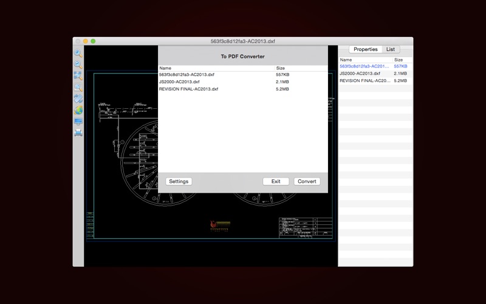Click the monitor display icon
486x304 pixels.
coord(78,121)
